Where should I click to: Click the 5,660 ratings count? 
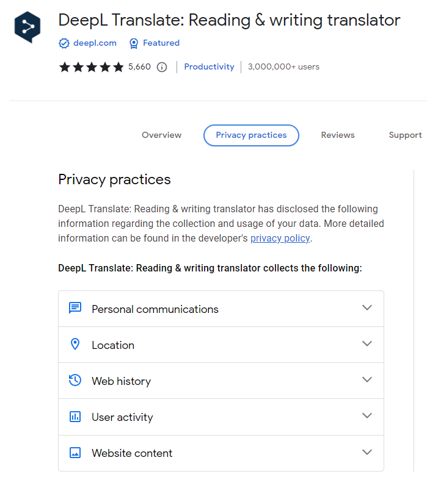coord(139,66)
